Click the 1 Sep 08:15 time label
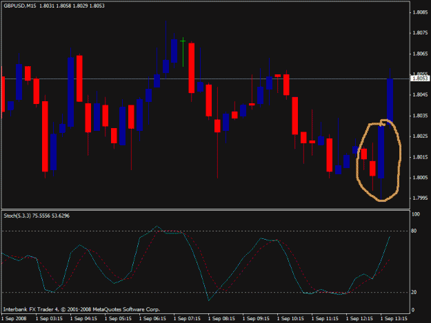 [221, 319]
